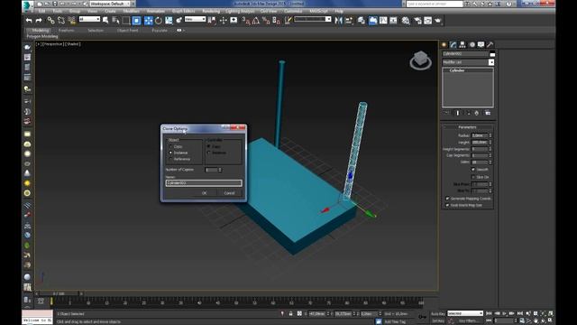This screenshot has width=577, height=325.
Task: Click the Rectangular Selection Region icon
Action: click(x=126, y=20)
